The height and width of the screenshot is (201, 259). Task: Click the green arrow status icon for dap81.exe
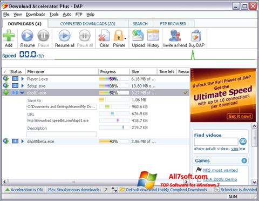6,92
